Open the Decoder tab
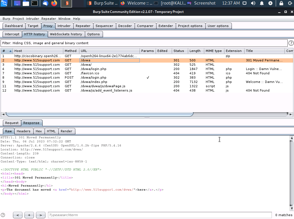 125,26
